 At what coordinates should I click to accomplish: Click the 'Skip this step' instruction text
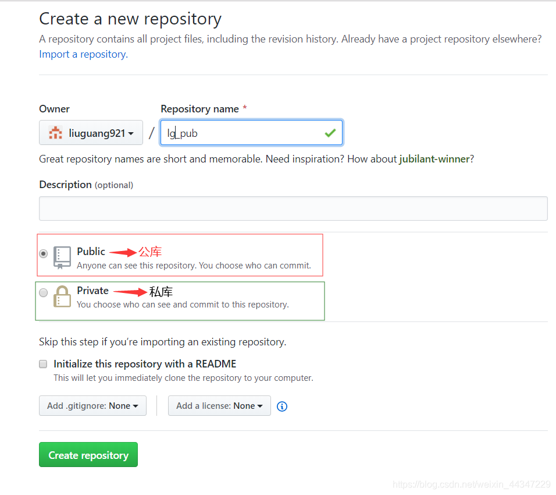pos(162,342)
